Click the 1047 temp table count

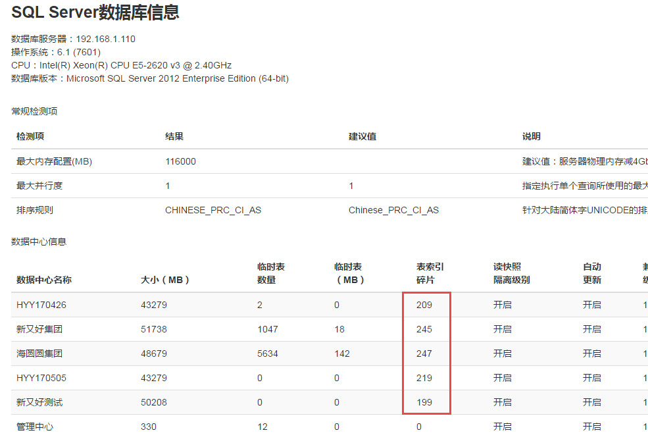click(x=268, y=329)
